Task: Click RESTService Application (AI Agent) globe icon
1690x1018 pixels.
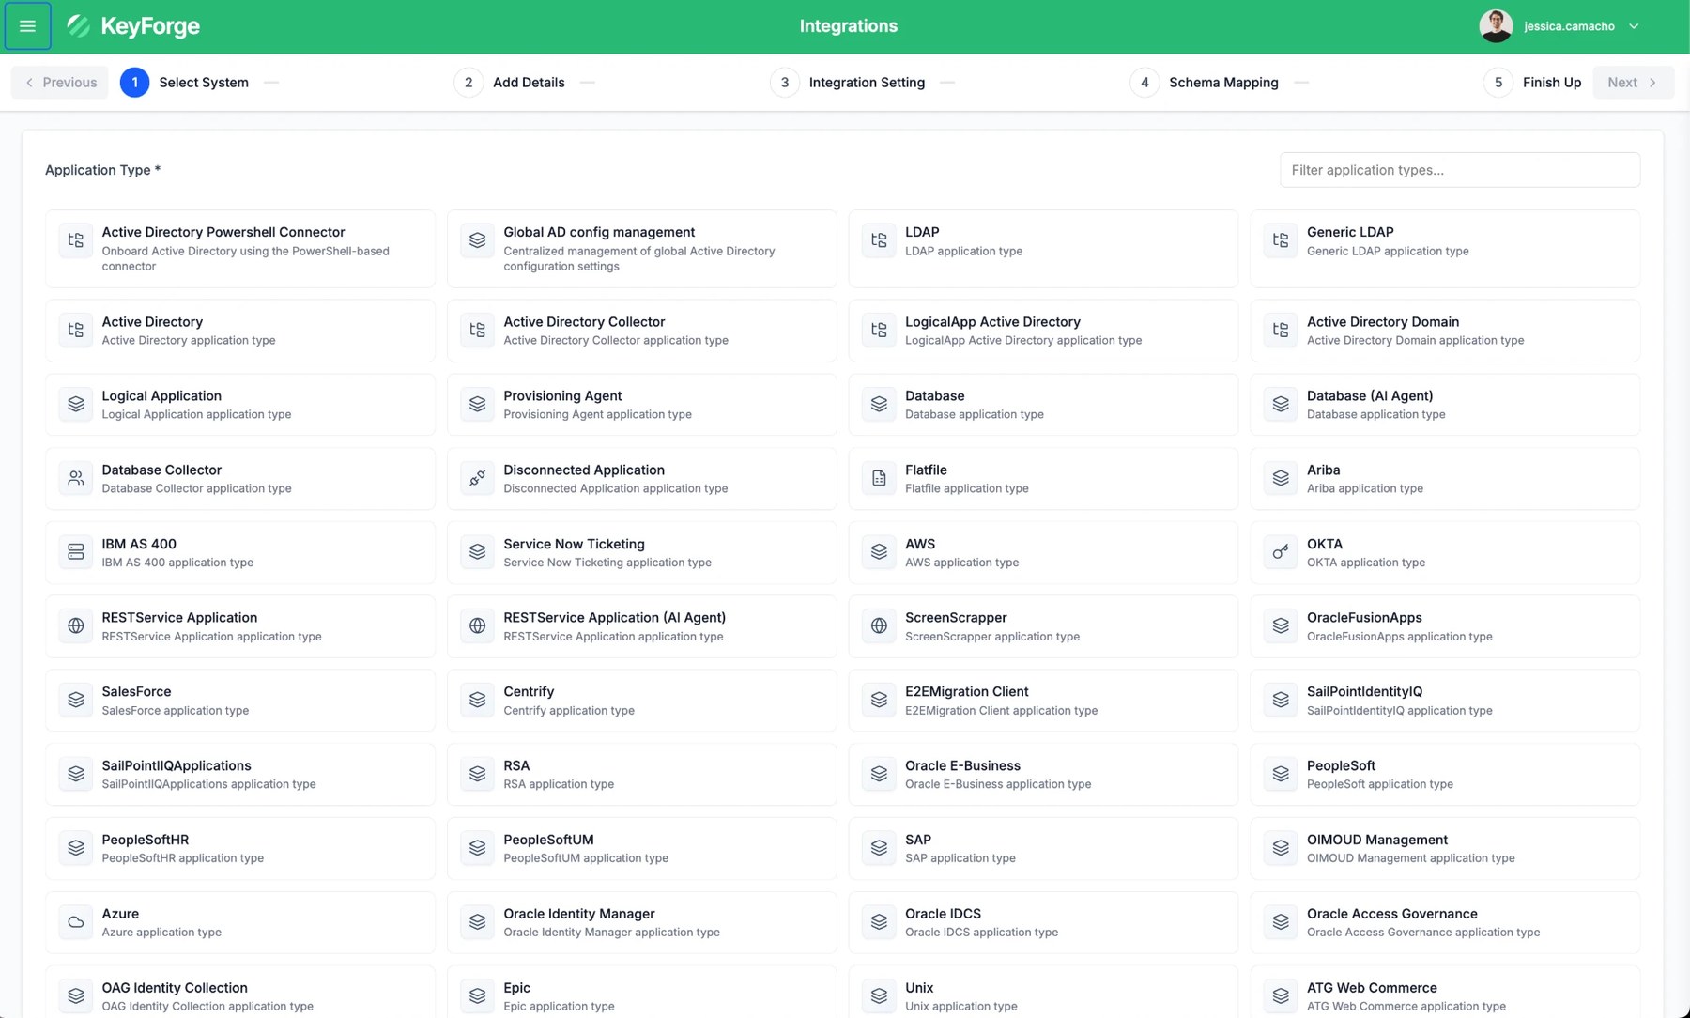Action: pyautogui.click(x=478, y=626)
